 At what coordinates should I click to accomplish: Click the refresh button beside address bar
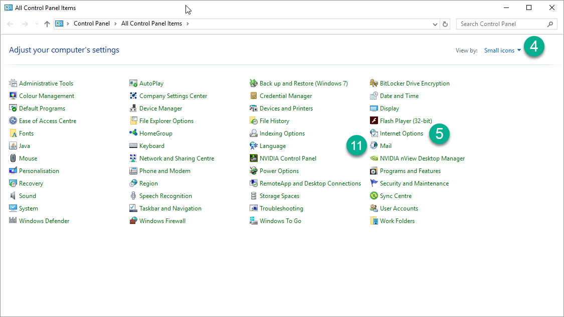(x=445, y=24)
